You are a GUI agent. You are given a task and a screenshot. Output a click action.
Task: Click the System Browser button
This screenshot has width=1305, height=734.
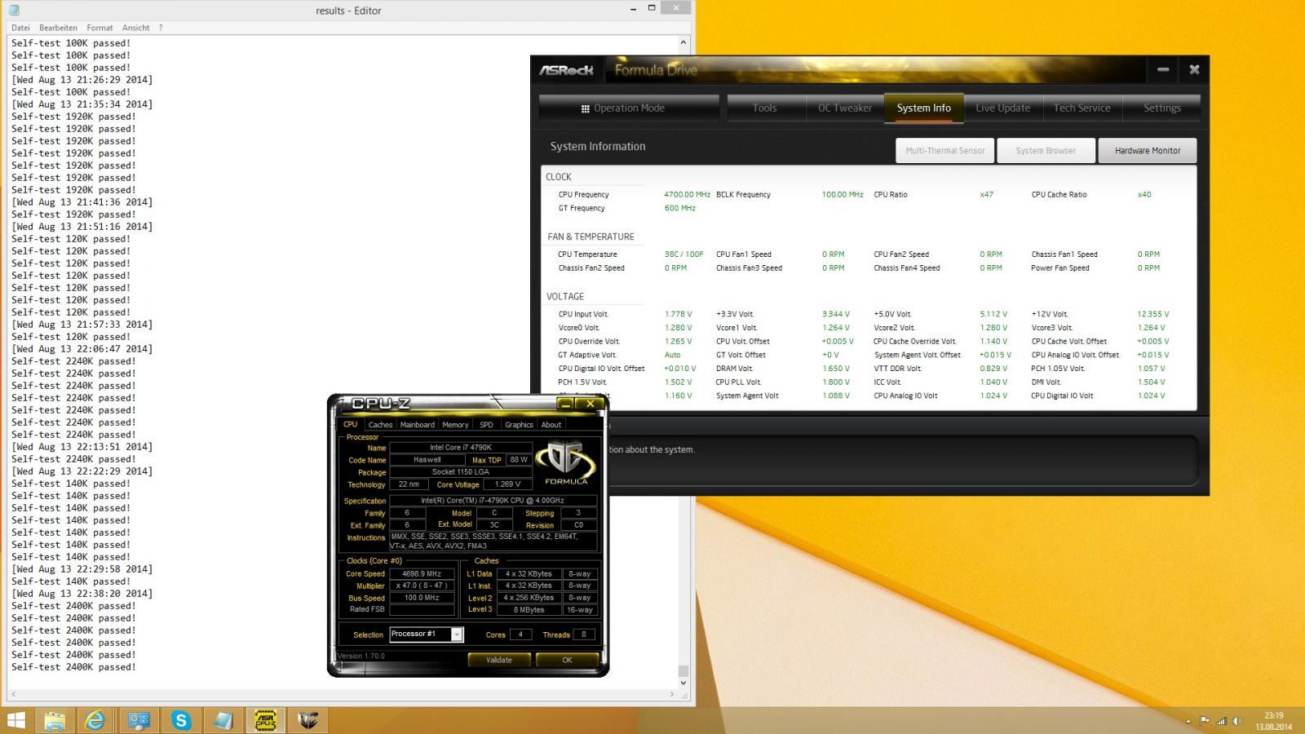coord(1046,150)
